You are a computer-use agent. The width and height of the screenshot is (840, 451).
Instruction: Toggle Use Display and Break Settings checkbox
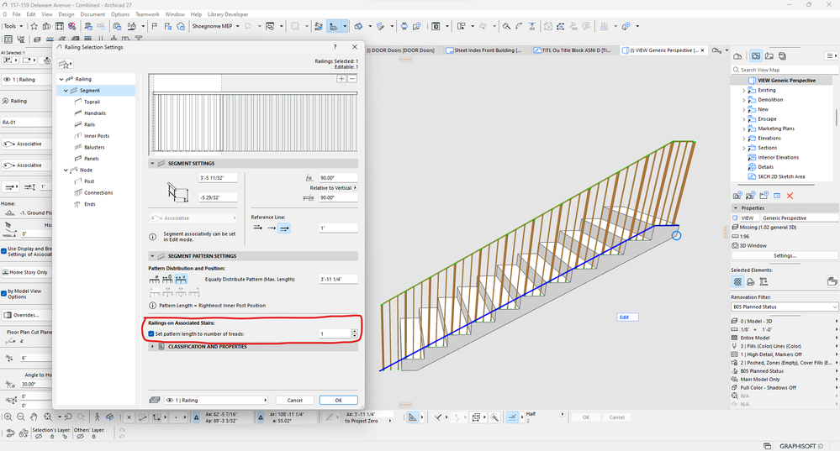3,249
